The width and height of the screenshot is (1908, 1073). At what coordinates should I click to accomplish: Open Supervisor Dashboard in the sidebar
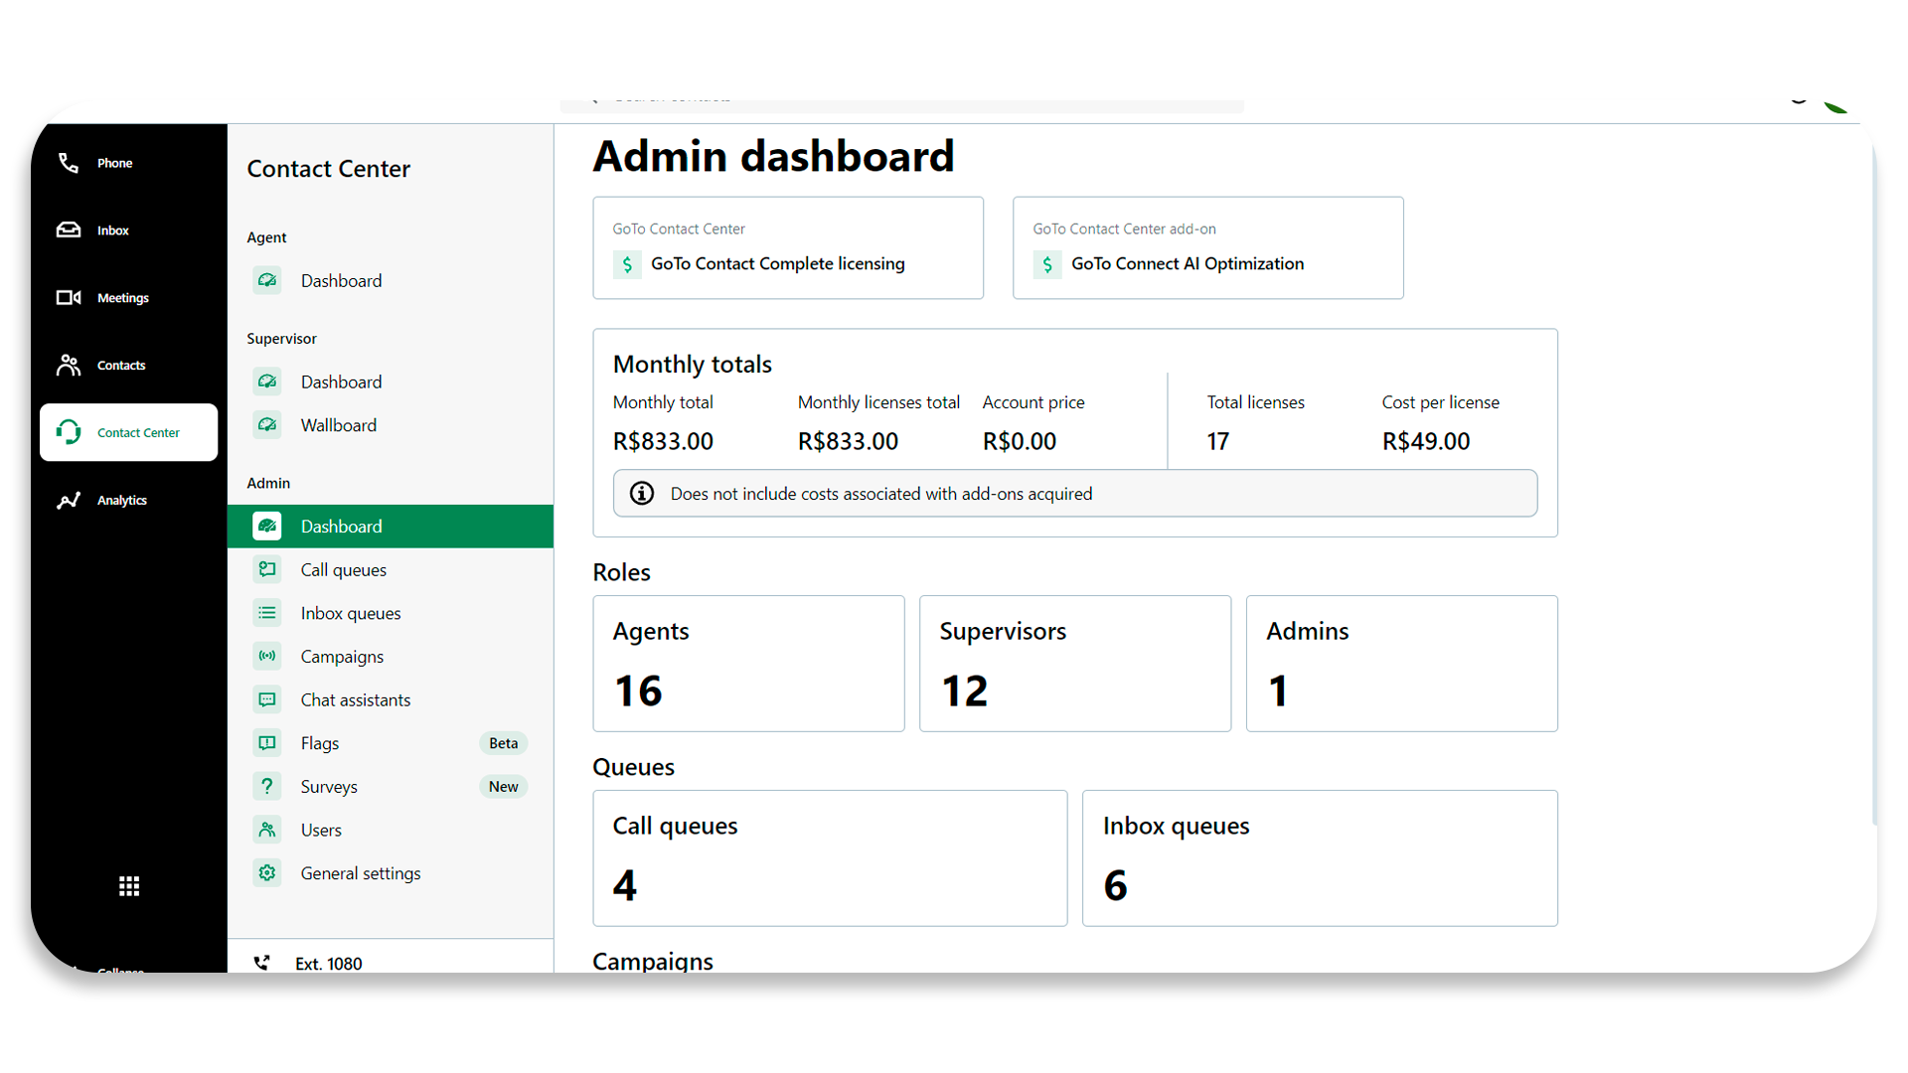pos(390,382)
